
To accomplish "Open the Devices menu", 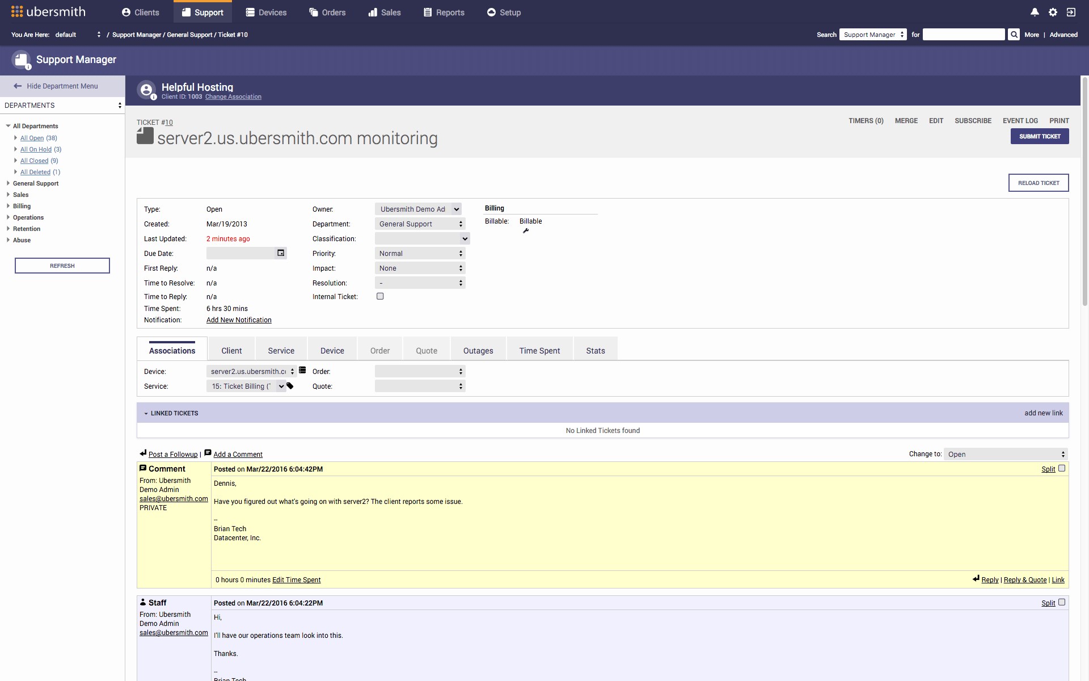I will tap(267, 12).
